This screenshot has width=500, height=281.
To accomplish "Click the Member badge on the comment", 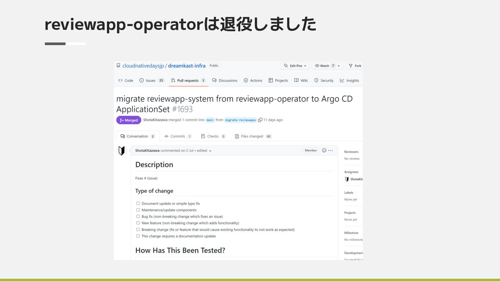I will (311, 151).
